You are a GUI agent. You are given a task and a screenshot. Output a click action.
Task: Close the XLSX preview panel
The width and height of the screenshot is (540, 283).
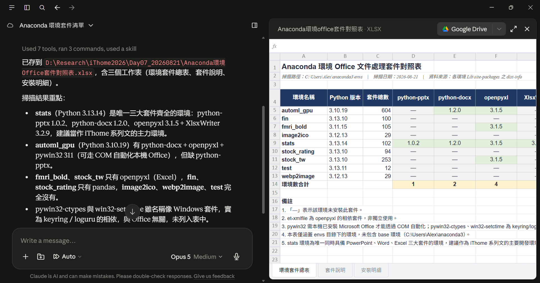click(x=527, y=29)
